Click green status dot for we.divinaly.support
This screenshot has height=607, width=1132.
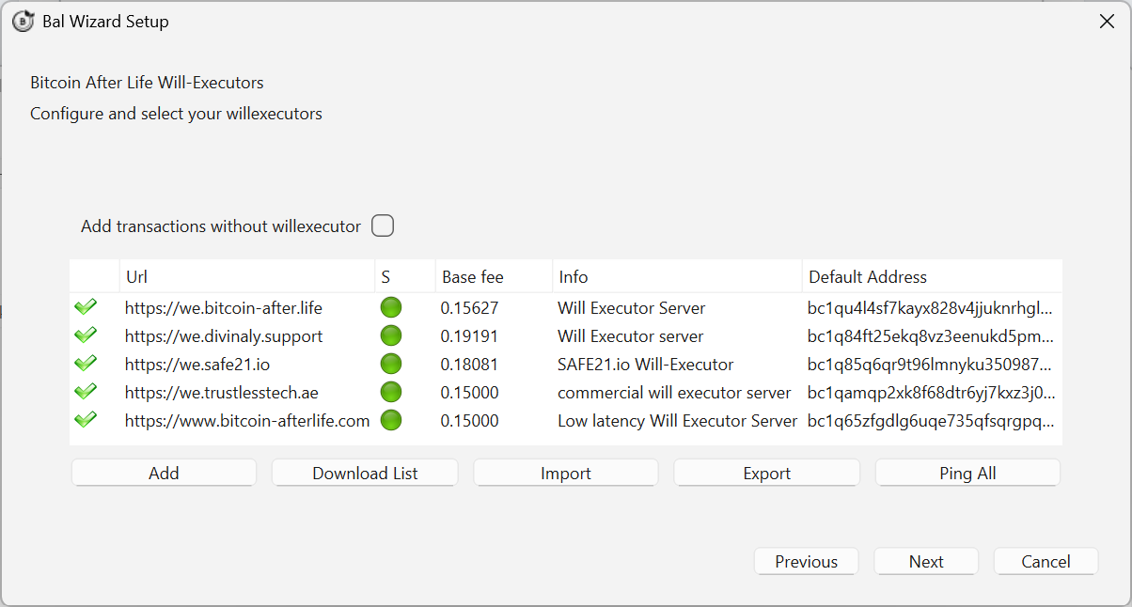click(x=391, y=335)
